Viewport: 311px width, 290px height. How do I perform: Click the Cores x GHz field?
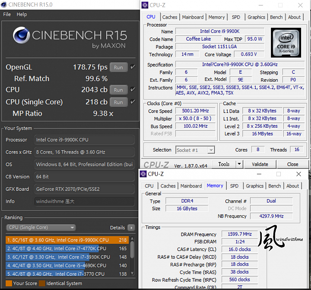tap(84, 152)
